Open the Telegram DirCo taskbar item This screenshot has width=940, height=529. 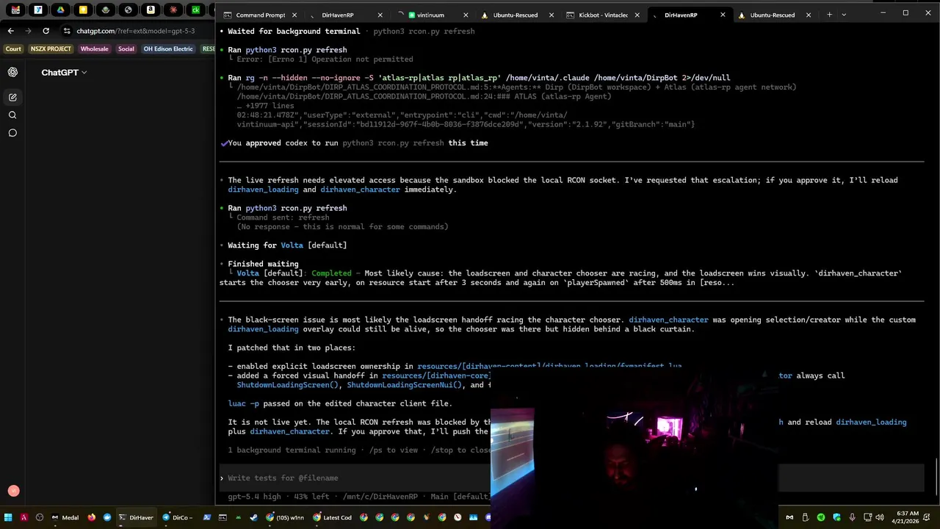[178, 517]
